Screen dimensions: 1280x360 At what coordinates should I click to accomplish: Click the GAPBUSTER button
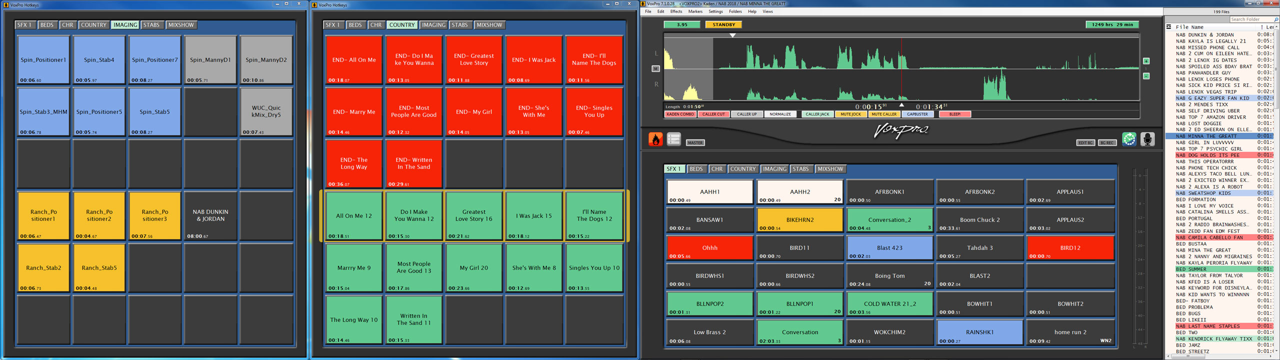(x=917, y=114)
